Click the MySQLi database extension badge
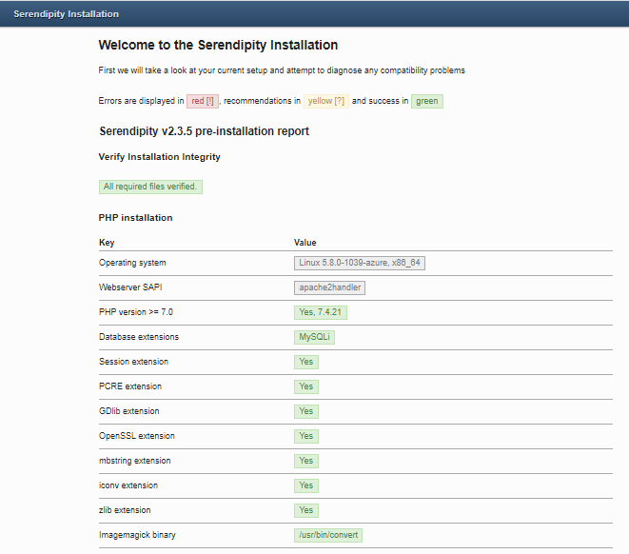 click(315, 337)
